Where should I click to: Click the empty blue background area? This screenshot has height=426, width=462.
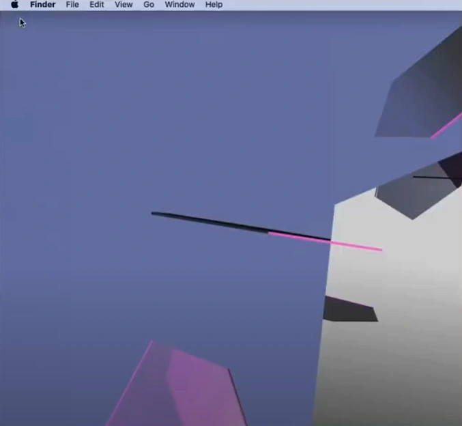[x=136, y=102]
